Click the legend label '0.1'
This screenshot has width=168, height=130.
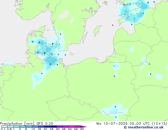click(x=3, y=129)
